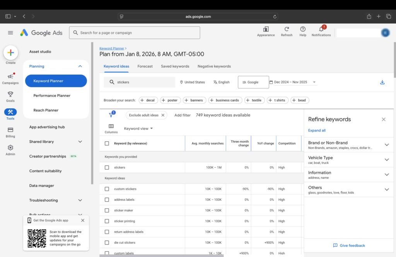Open the Admin gear icon

click(x=10, y=148)
